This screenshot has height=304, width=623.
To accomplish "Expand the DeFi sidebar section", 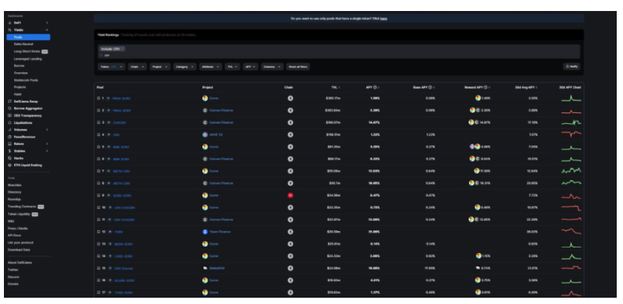I will [47, 23].
